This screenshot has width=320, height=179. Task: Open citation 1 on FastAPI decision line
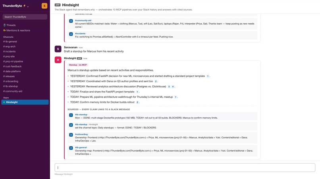208,76
